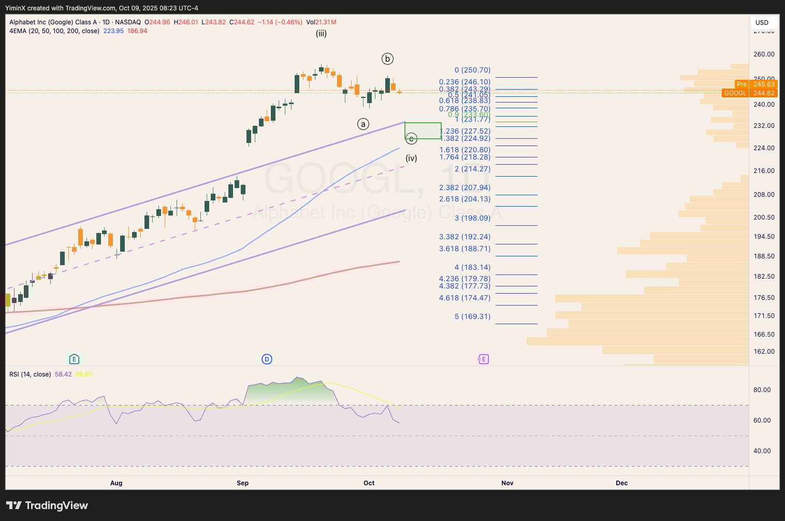Click the Sep label on the time axis
The width and height of the screenshot is (785, 521).
click(x=242, y=483)
